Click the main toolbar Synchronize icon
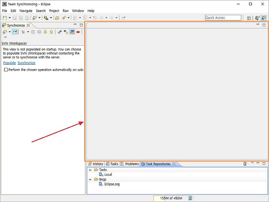 coord(35,18)
